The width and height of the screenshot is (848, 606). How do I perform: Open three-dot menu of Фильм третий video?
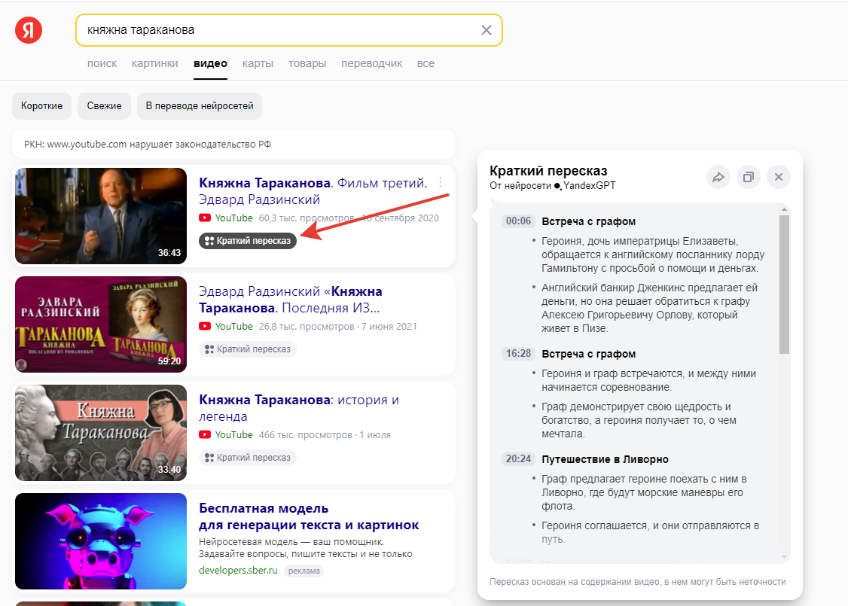(441, 183)
